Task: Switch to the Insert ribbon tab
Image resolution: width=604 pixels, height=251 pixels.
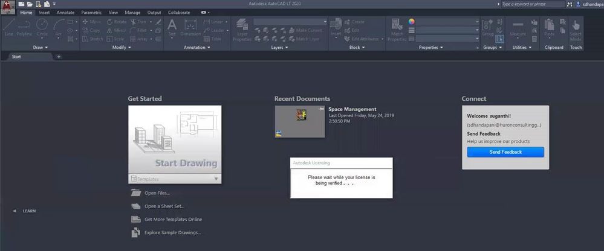Action: pyautogui.click(x=44, y=12)
